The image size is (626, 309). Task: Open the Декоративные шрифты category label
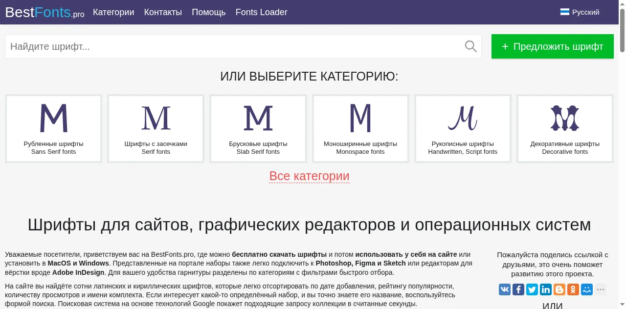tap(565, 144)
